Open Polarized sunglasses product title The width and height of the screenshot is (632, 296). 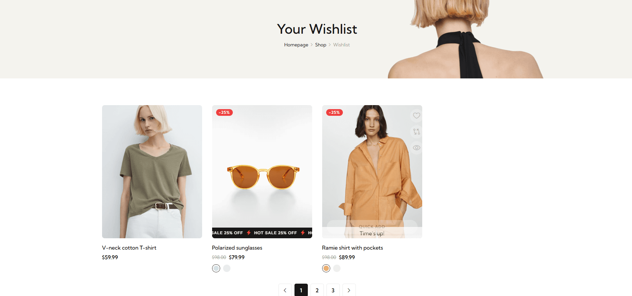click(237, 248)
